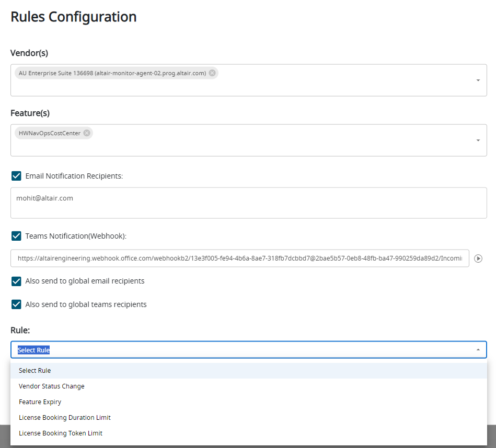Pick License Booking Duration Limit option
496x448 pixels.
click(64, 418)
